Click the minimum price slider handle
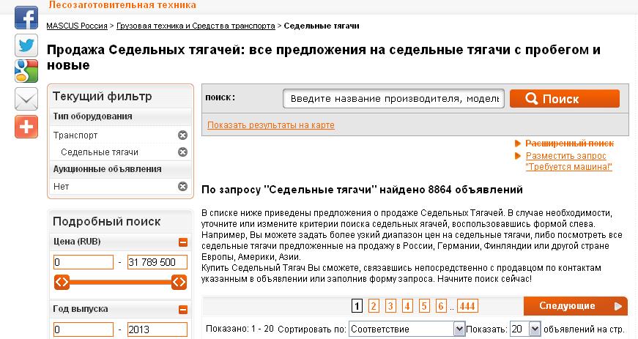The image size is (638, 339). [62, 282]
